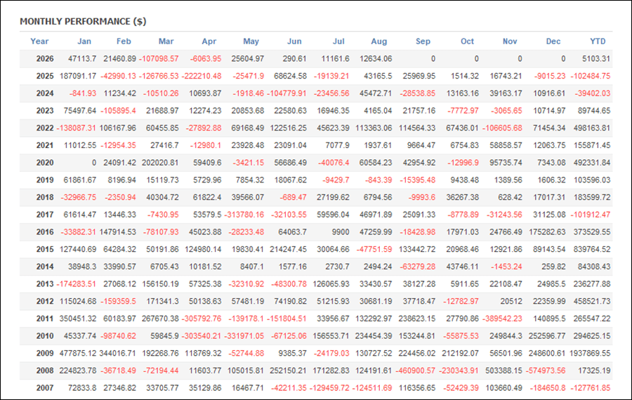Click the 2007 year row label
The image size is (632, 400).
[x=45, y=388]
